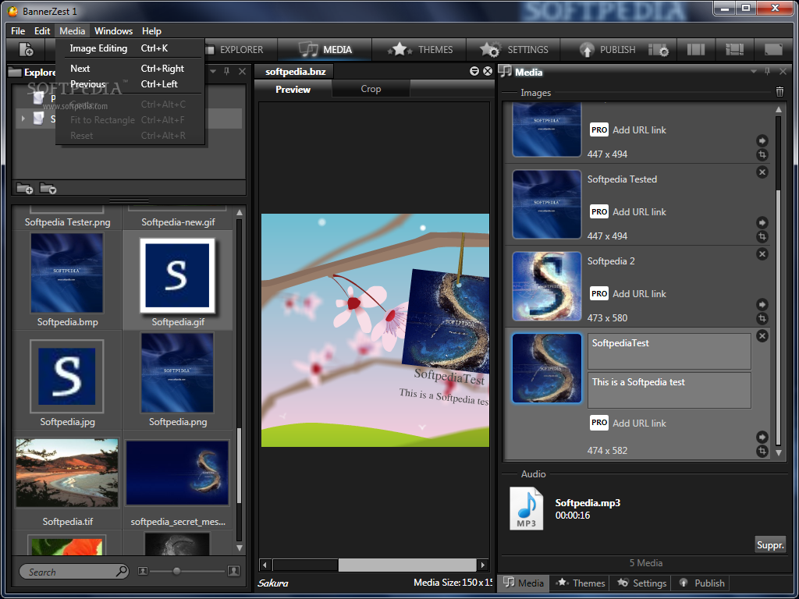Click arrow icon on SoftpediaTest row
Image resolution: width=799 pixels, height=599 pixels.
point(762,437)
